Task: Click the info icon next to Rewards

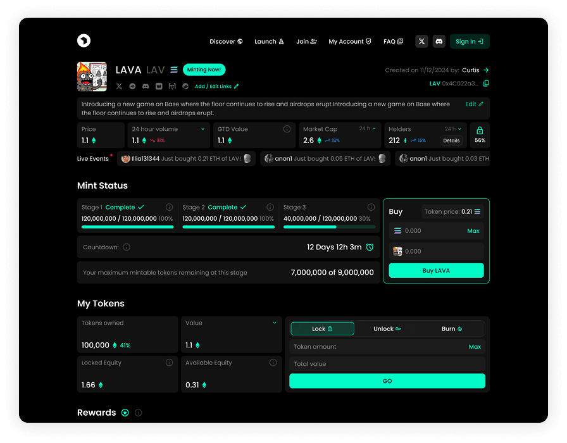Action: pos(138,413)
